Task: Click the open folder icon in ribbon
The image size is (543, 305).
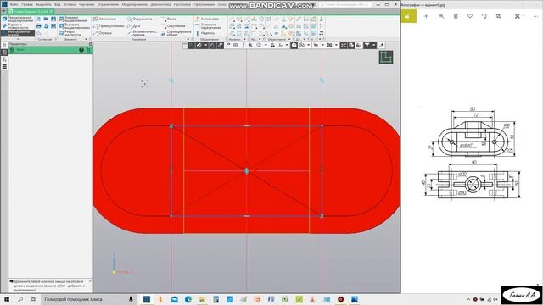Action: (x=46, y=19)
